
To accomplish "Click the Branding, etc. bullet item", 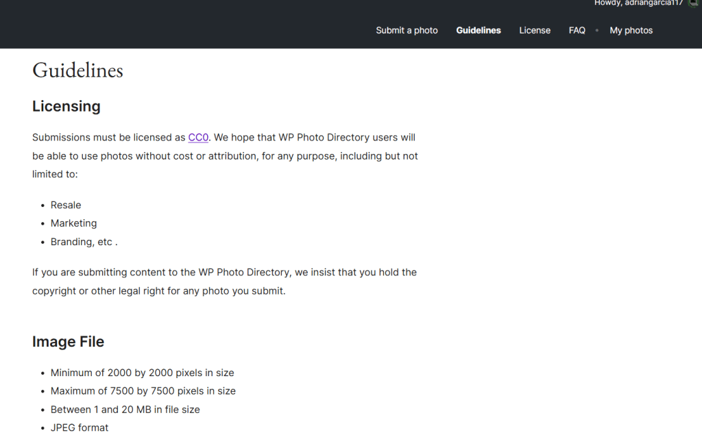I will [84, 242].
